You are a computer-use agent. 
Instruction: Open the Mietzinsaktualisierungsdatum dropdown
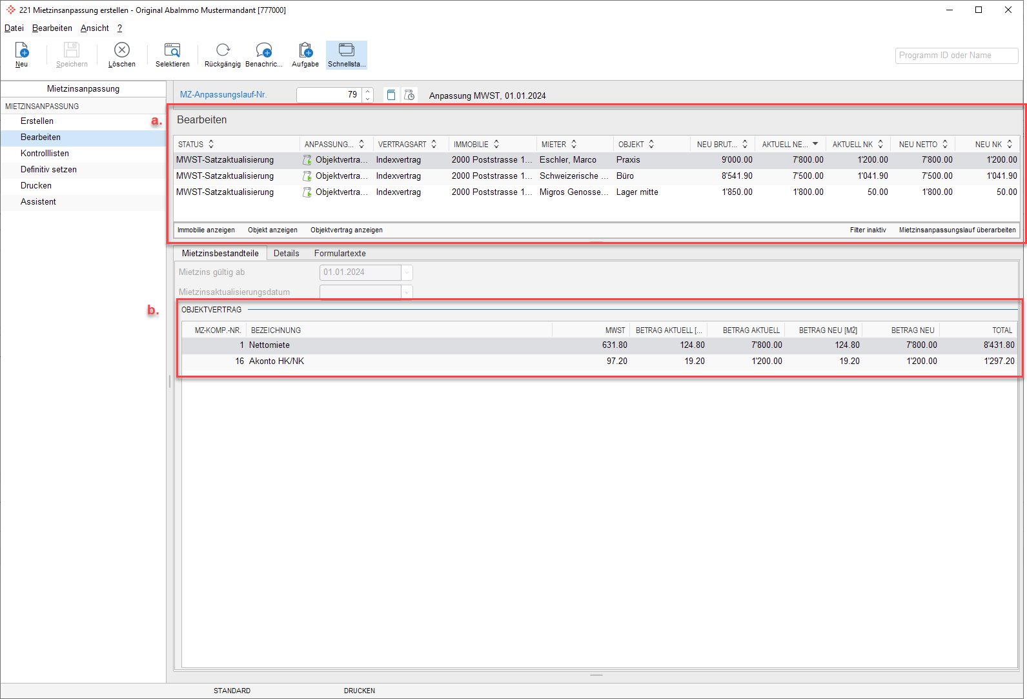(407, 292)
